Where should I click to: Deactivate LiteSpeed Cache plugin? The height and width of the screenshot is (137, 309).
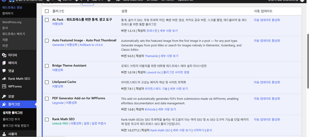point(58,86)
